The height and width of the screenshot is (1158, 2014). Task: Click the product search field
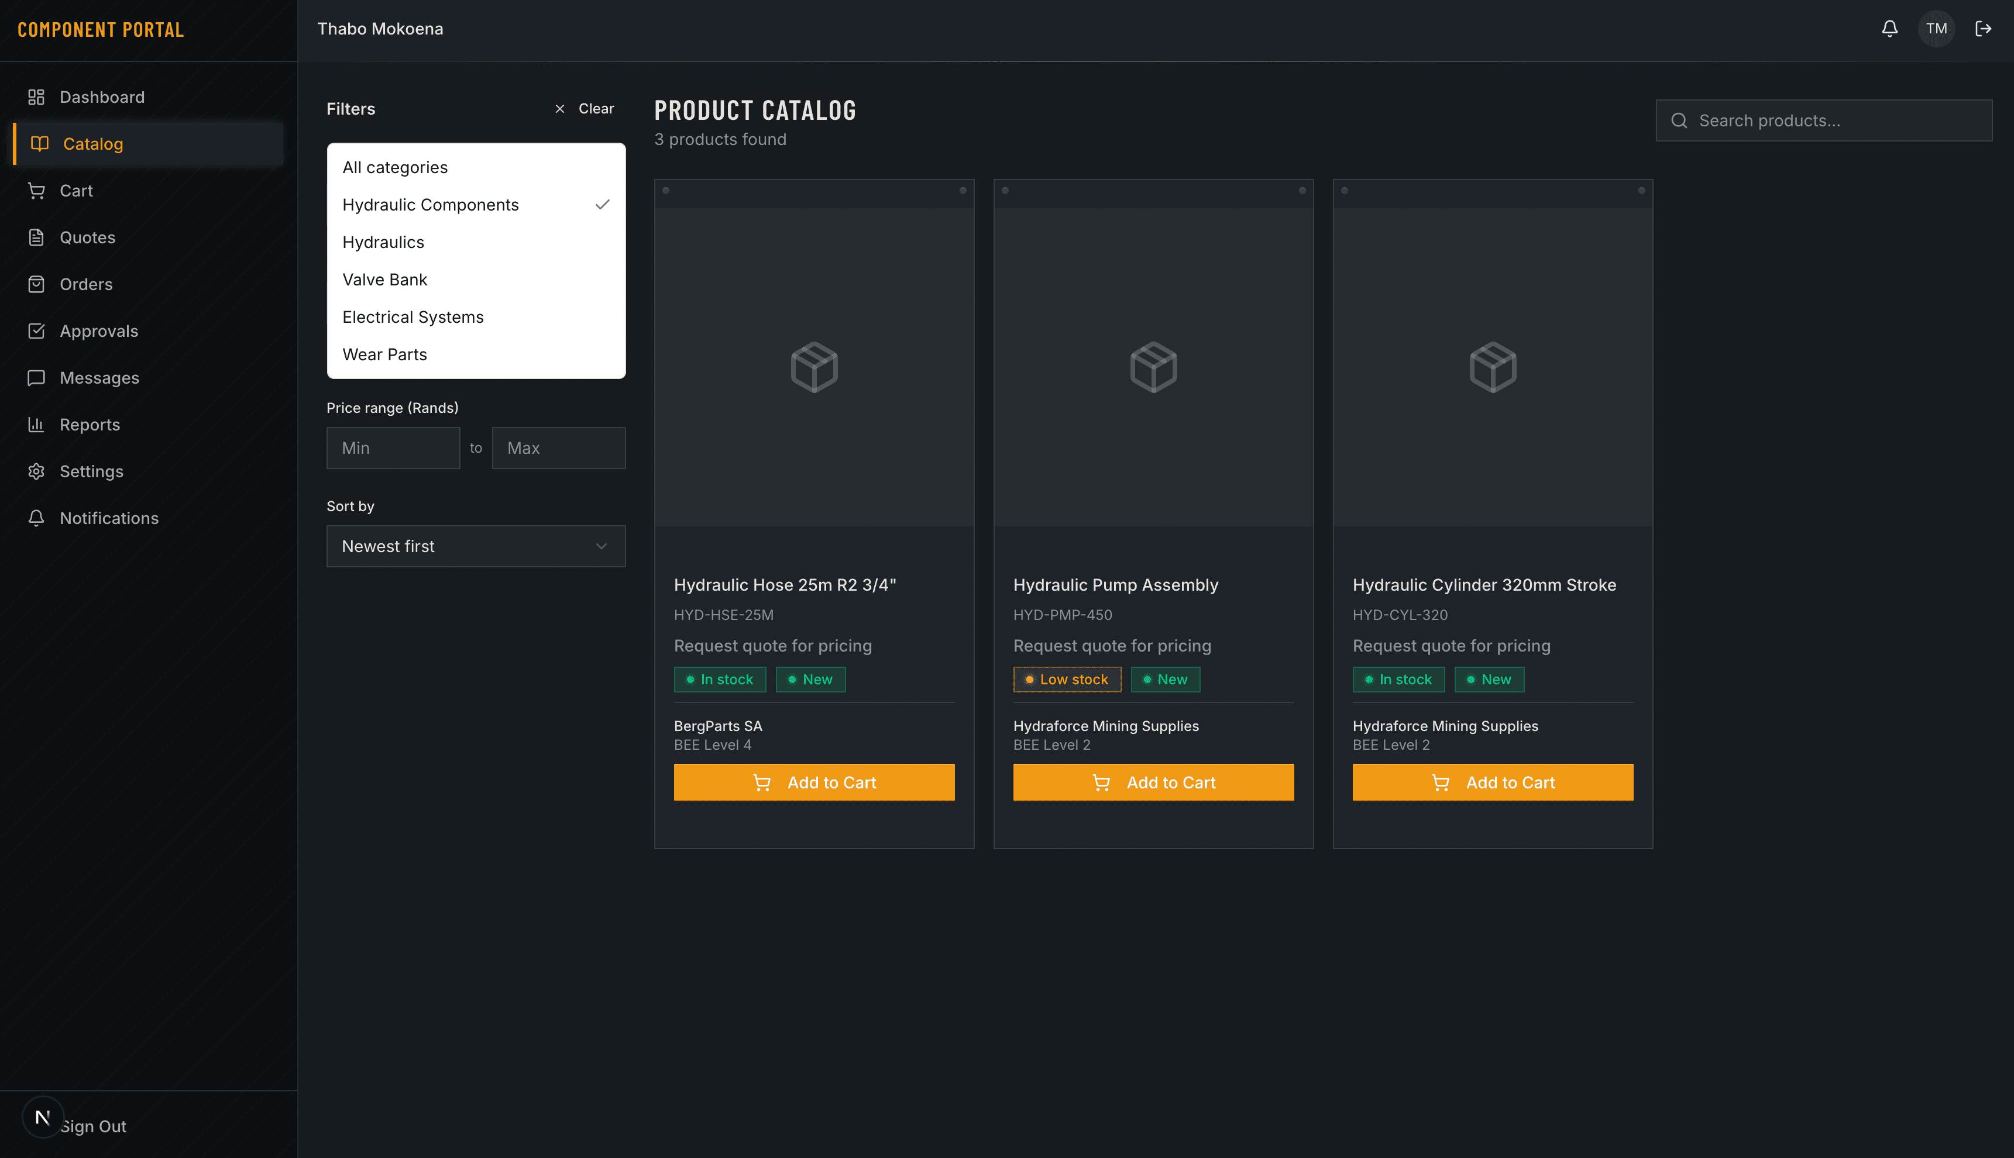(1823, 120)
